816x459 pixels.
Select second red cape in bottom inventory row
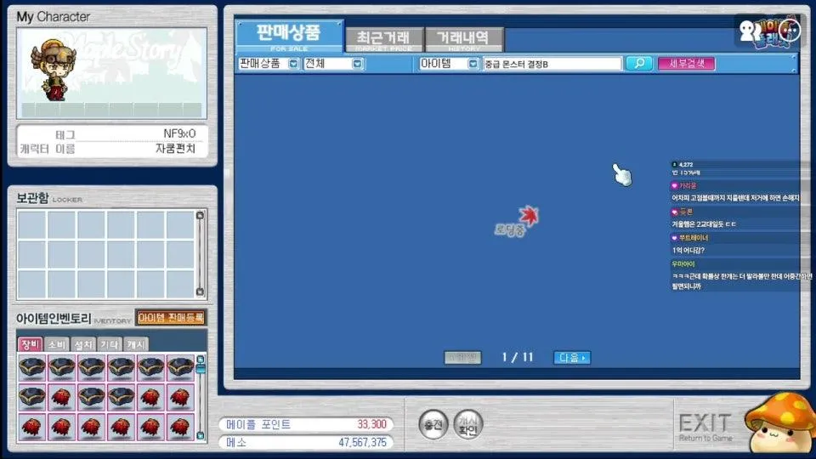click(62, 428)
